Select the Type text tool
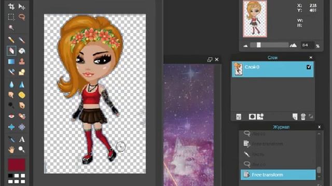Viewport: 332px width, 186px height. [22, 139]
